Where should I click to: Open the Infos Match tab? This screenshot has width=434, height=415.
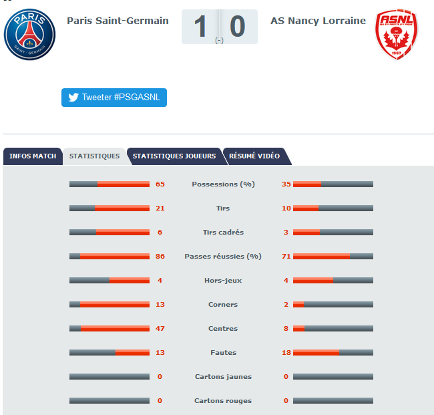[33, 156]
